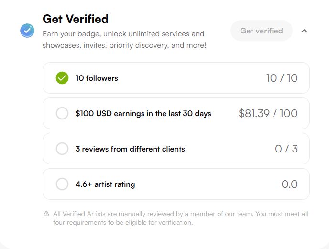329x249 pixels.
Task: Click the 10 / 10 followers count
Action: (282, 78)
